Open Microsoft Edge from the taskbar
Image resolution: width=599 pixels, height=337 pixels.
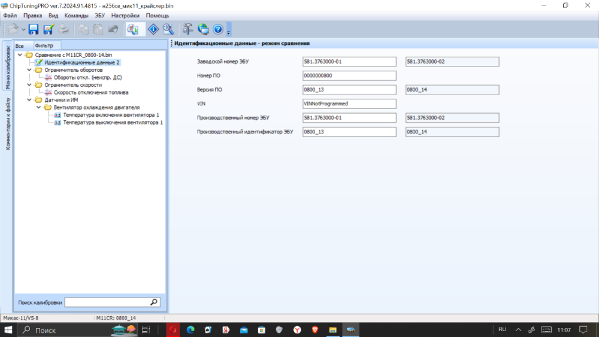pyautogui.click(x=190, y=330)
